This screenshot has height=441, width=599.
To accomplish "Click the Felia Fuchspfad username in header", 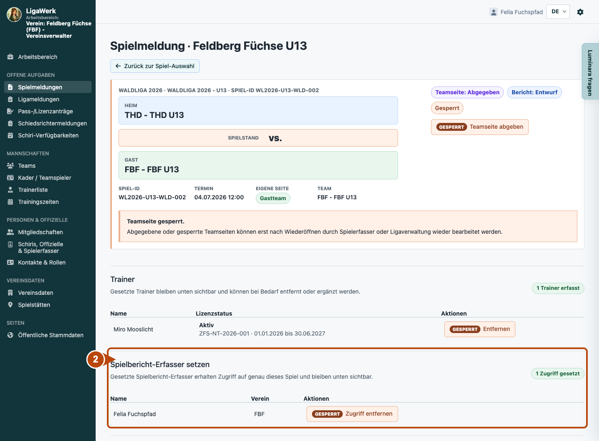I will click(x=522, y=12).
